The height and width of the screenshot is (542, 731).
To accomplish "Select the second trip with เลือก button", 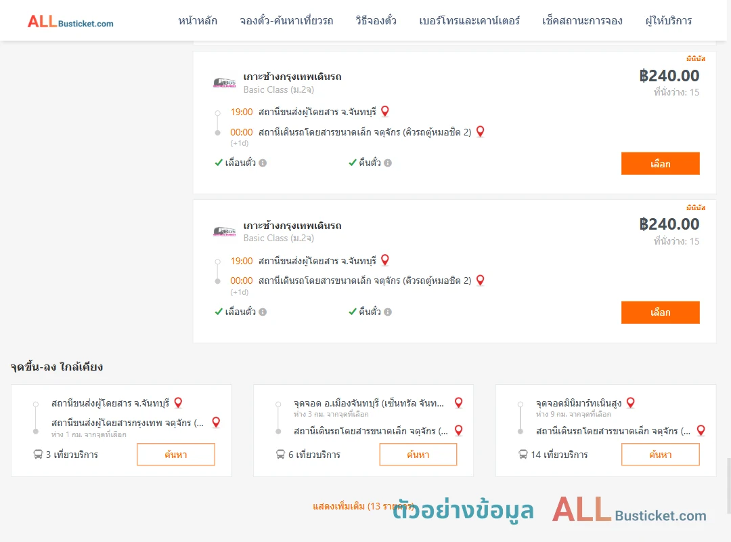I will click(x=660, y=312).
